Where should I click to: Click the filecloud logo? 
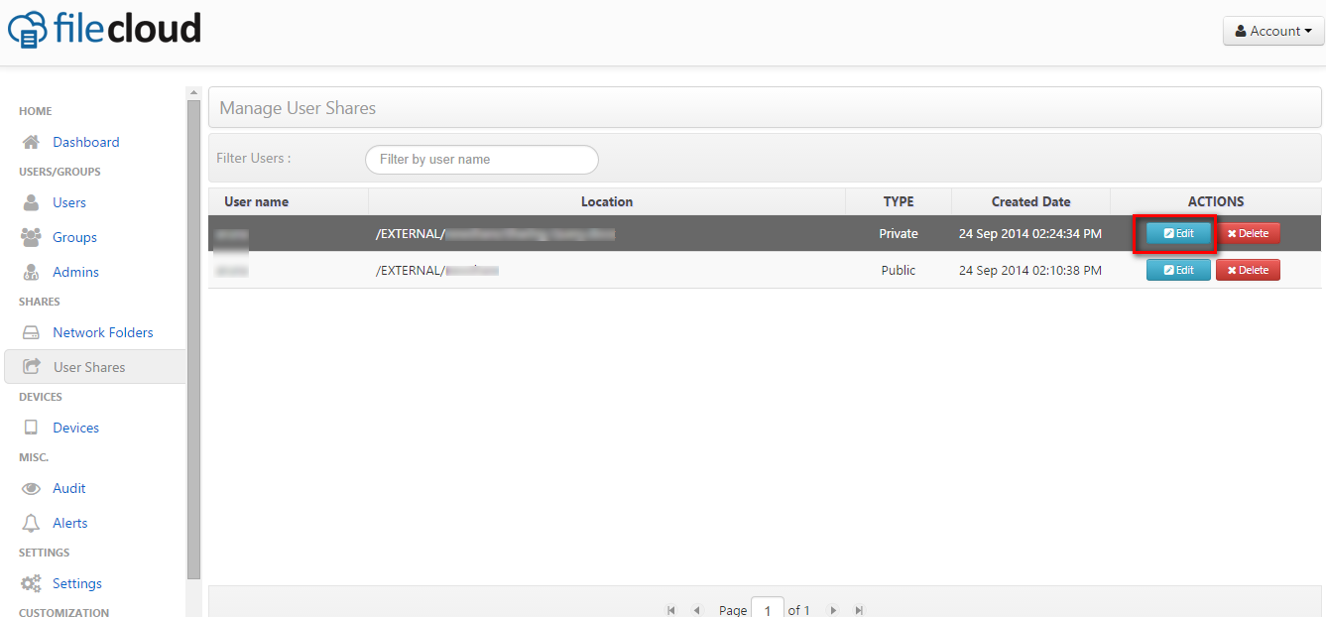104,29
